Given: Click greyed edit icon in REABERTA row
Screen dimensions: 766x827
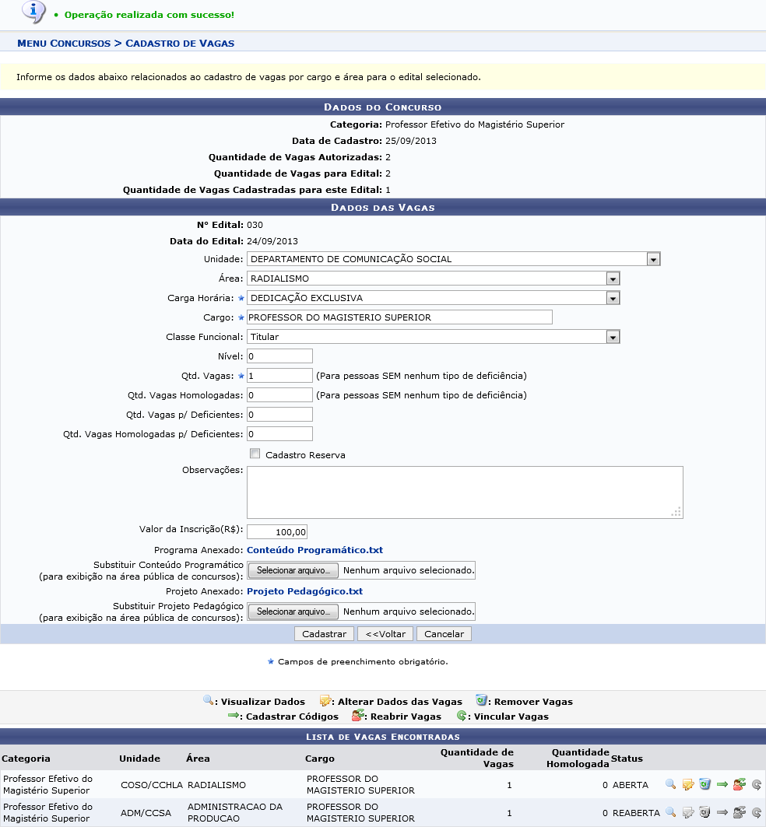Looking at the screenshot, I should [688, 812].
